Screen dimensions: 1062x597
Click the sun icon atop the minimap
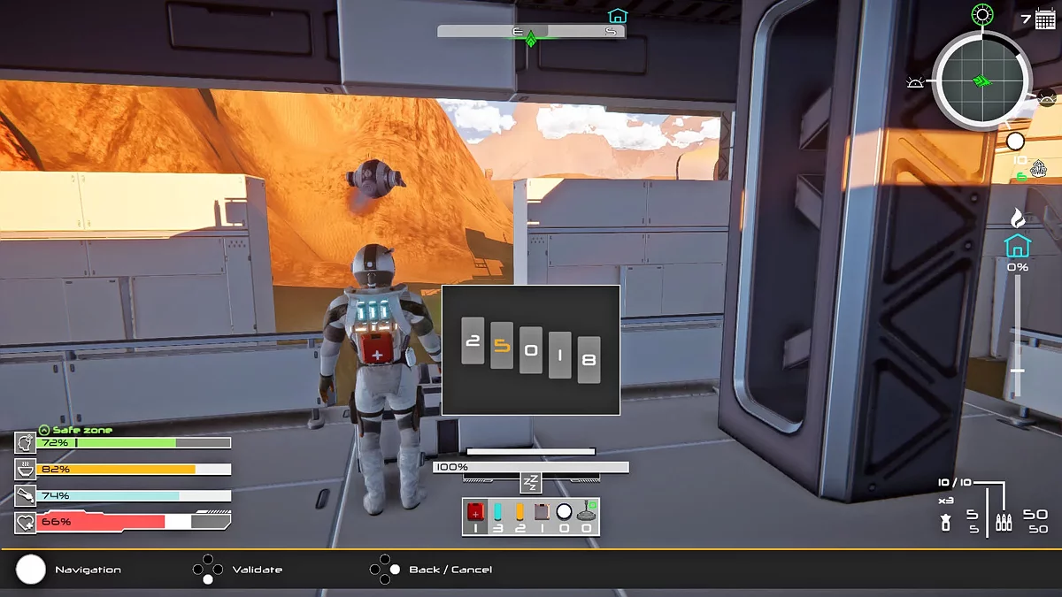[982, 14]
